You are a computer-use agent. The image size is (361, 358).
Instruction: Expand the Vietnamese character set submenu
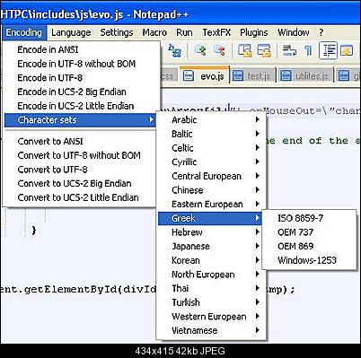[211, 330]
